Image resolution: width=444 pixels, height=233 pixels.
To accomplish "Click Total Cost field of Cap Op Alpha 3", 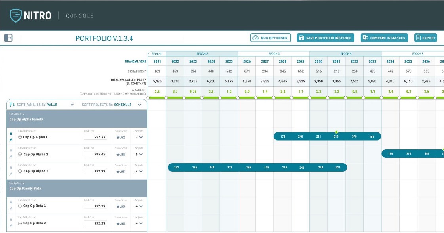I will point(95,171).
